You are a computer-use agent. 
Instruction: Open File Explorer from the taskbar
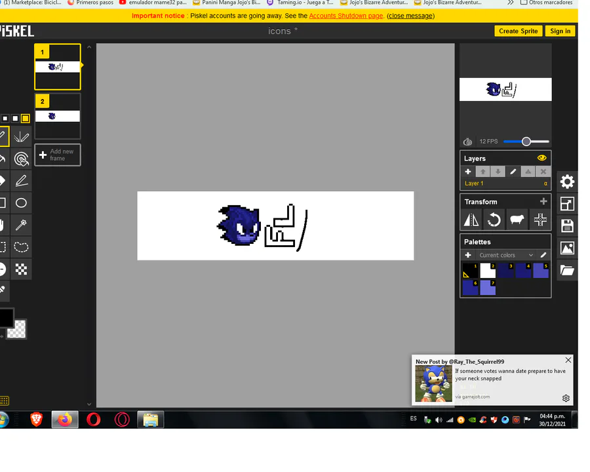[150, 420]
